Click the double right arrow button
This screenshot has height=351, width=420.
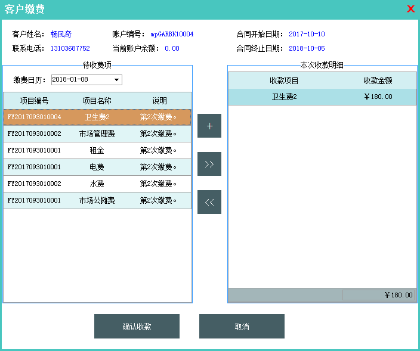coord(209,164)
